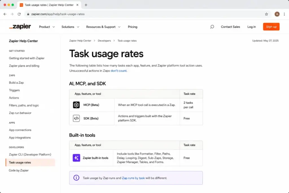289x193 pixels.
Task: Click the MCP tool call description text
Action: tap(146, 105)
